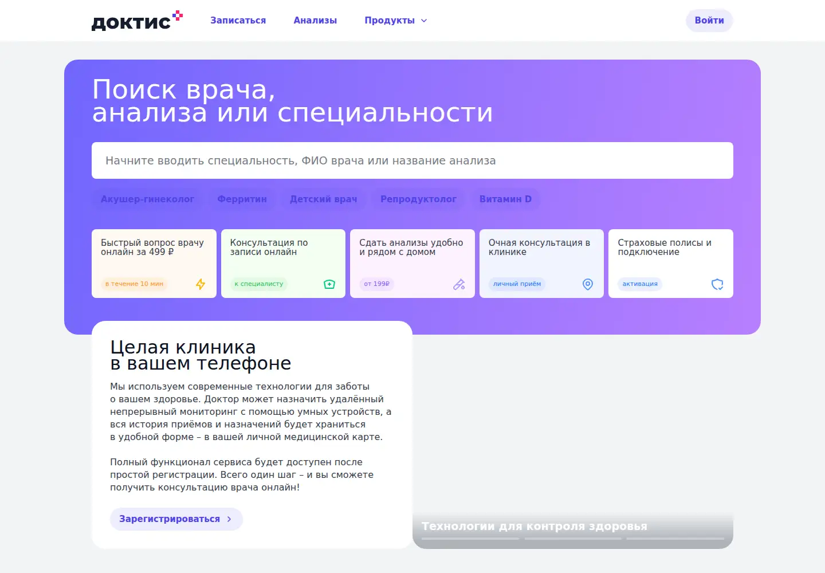825x573 pixels.
Task: Click the shield icon in insurance card
Action: [x=717, y=284]
